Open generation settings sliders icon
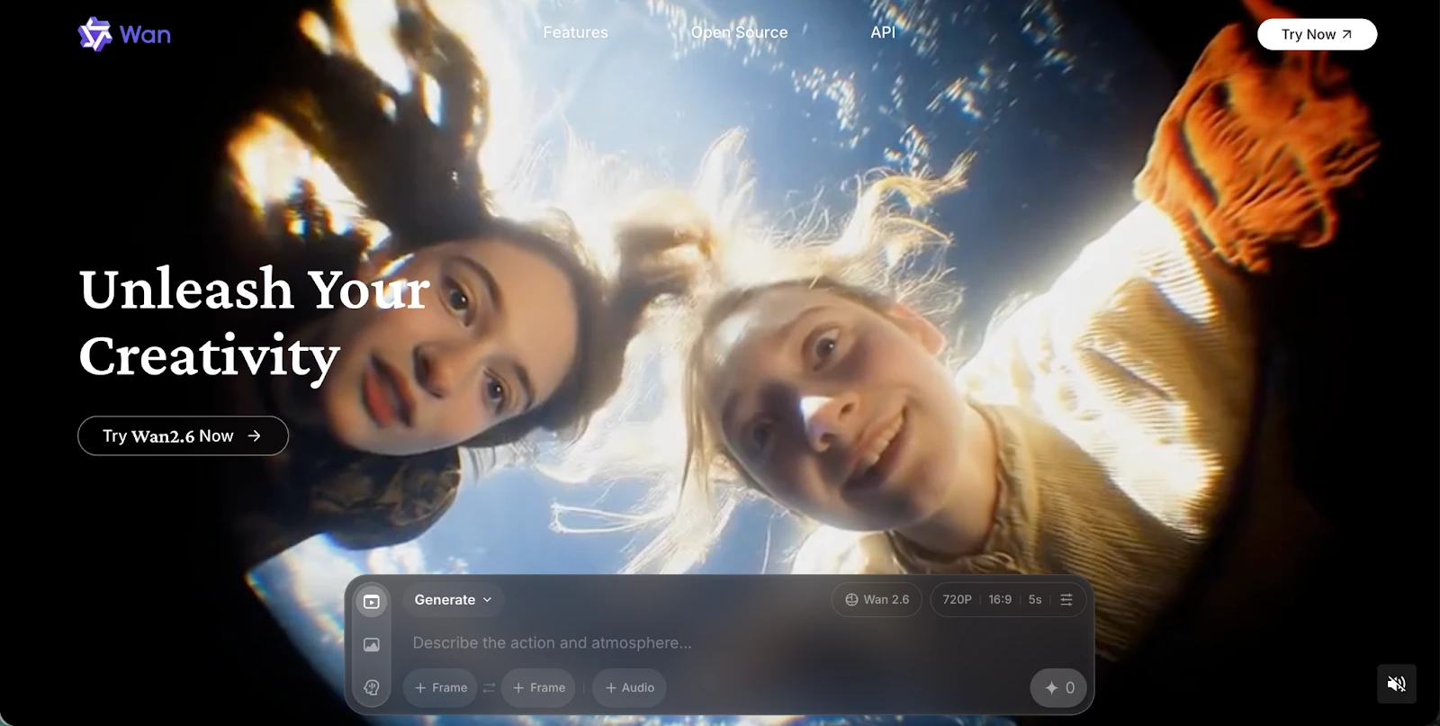This screenshot has width=1440, height=726. pyautogui.click(x=1066, y=600)
